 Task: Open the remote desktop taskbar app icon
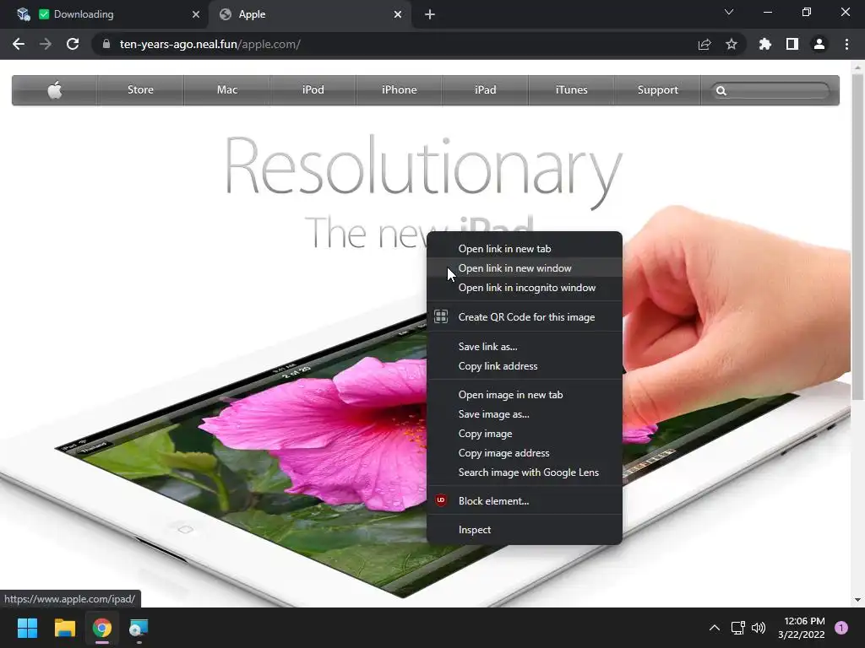(139, 628)
